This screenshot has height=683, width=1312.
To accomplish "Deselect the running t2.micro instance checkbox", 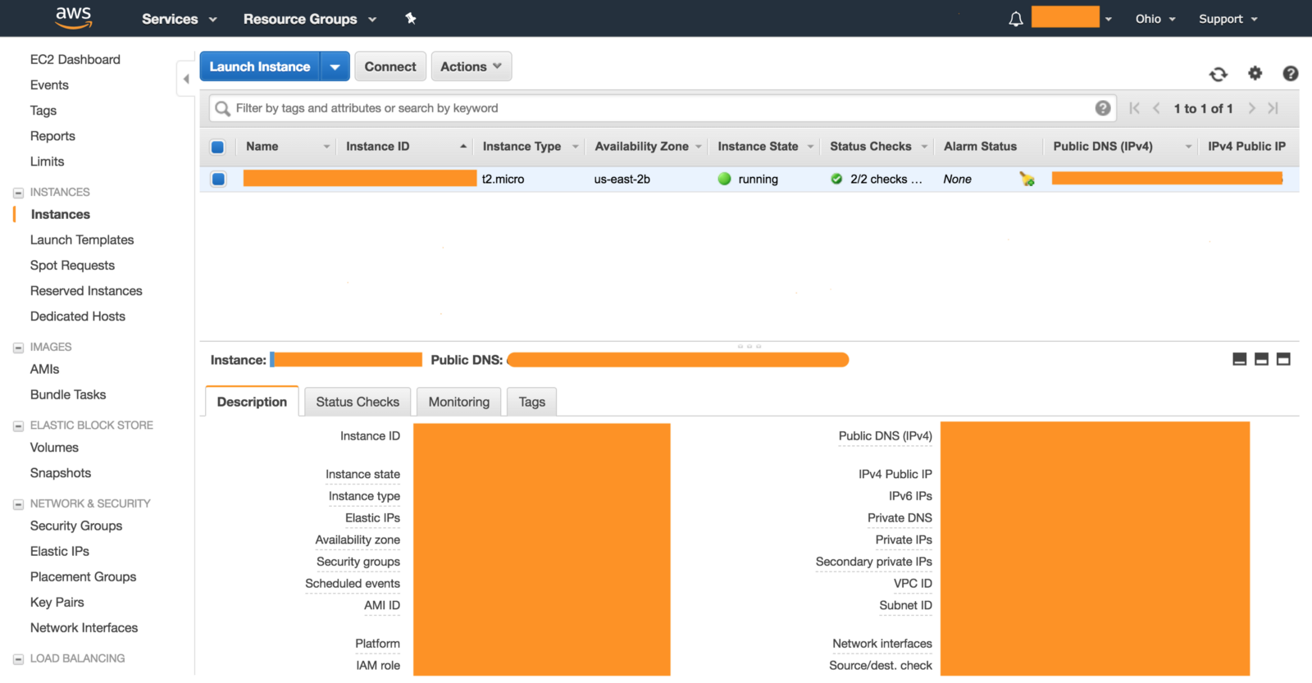I will click(x=218, y=180).
